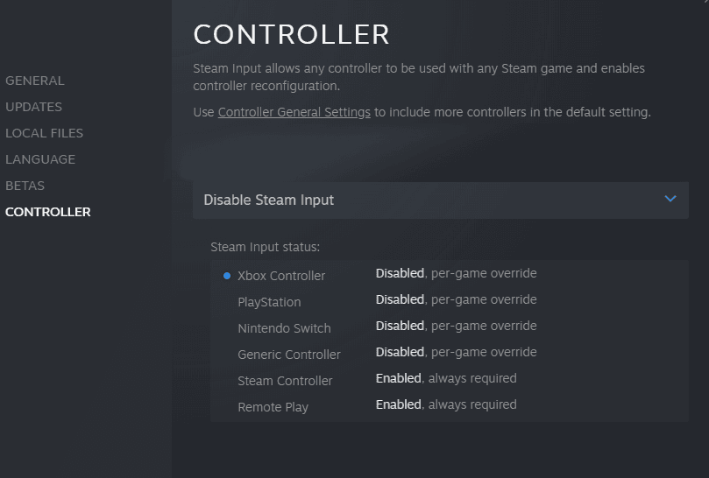Click the CONTROLLER page heading
The width and height of the screenshot is (709, 478).
[291, 34]
